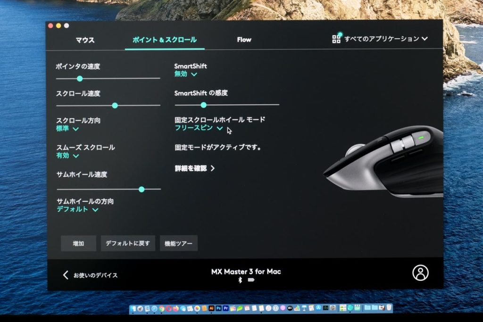Image resolution: width=483 pixels, height=322 pixels.
Task: Click the battery level status icon
Action: tap(251, 280)
